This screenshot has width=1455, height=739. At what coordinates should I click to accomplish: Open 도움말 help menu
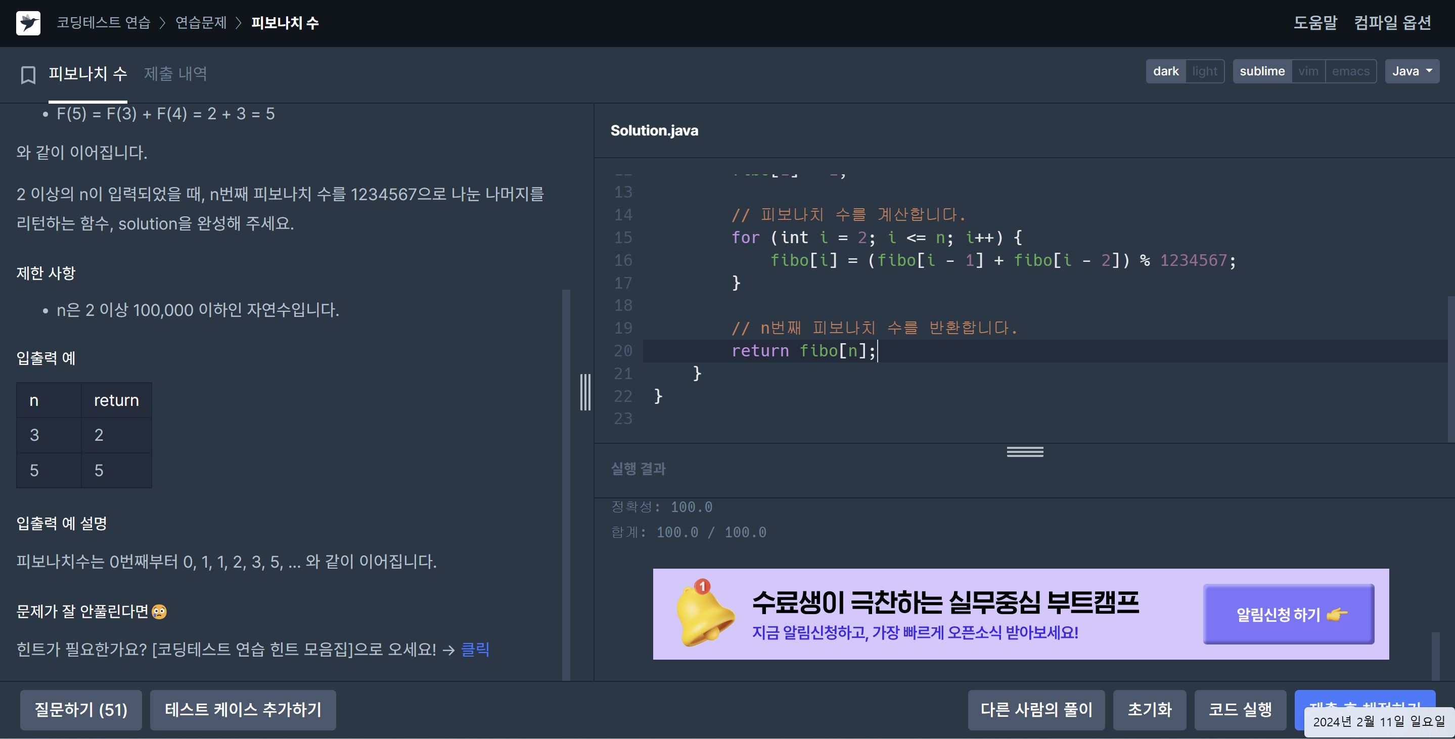click(1315, 23)
